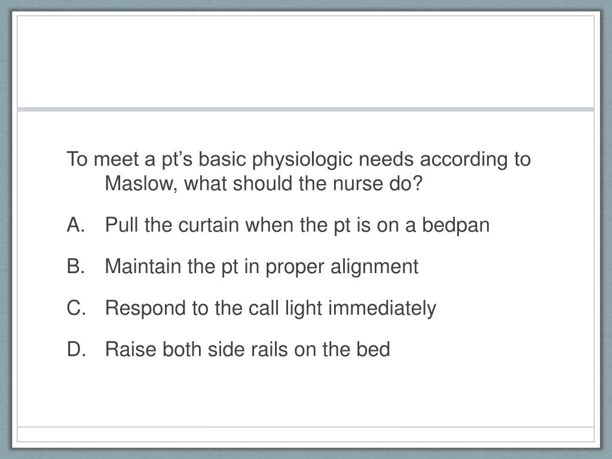612x459 pixels.
Task: Click the 'C.' list marker
Action: 76,308
